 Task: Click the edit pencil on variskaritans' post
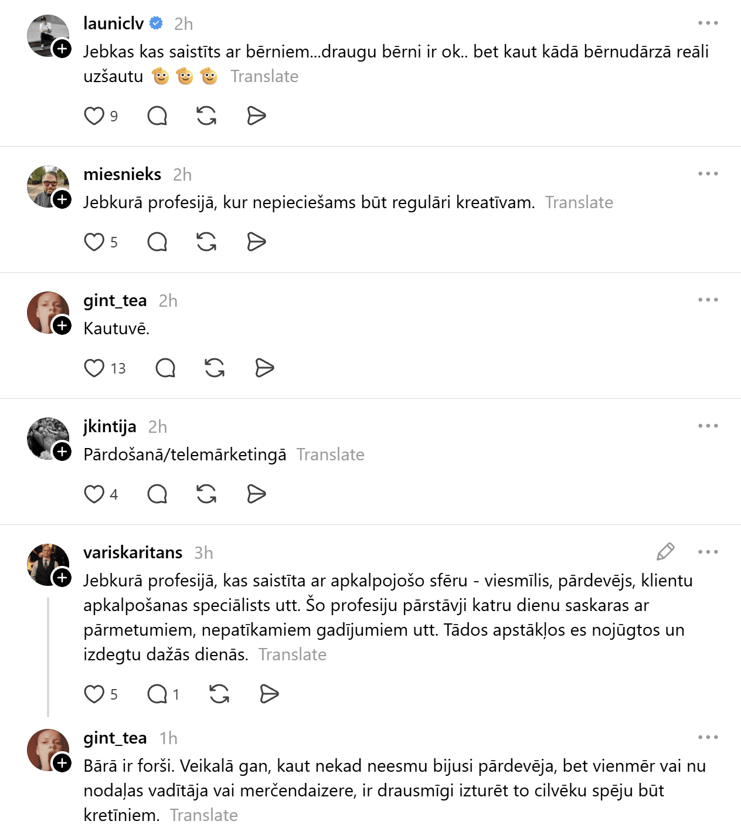pyautogui.click(x=665, y=552)
